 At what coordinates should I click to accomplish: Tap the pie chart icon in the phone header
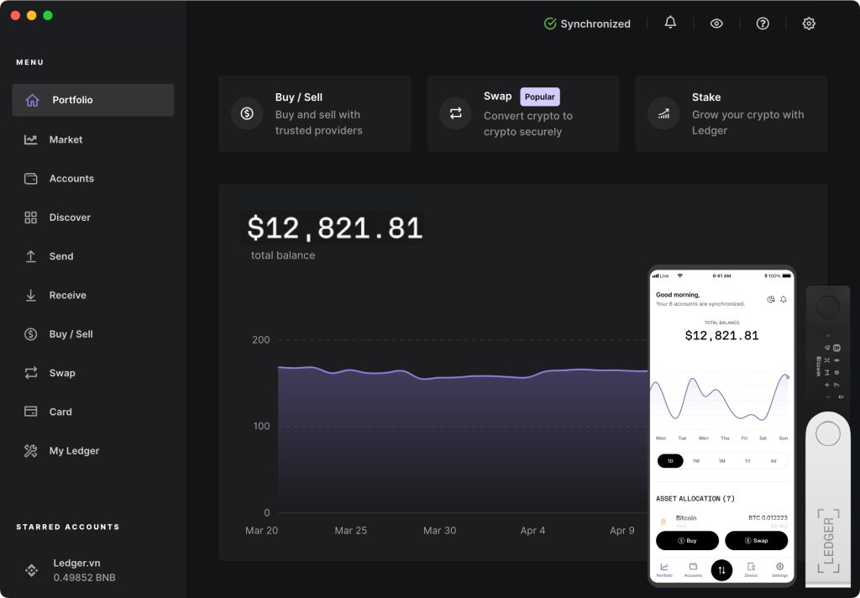click(x=771, y=300)
